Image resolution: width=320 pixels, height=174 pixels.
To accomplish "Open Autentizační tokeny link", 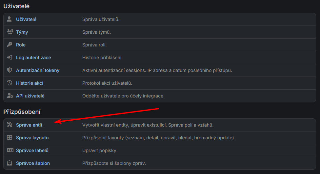I will pyautogui.click(x=38, y=70).
